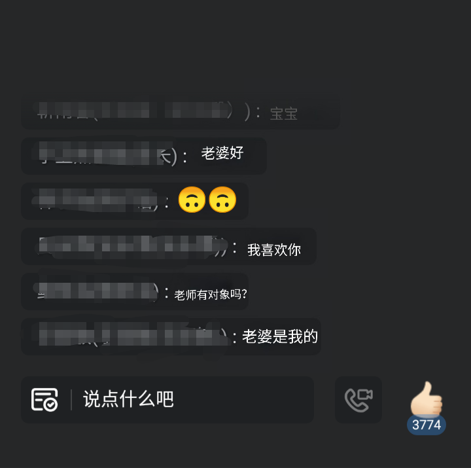Tap the thumbs-up like icon
The height and width of the screenshot is (468, 471).
click(427, 399)
